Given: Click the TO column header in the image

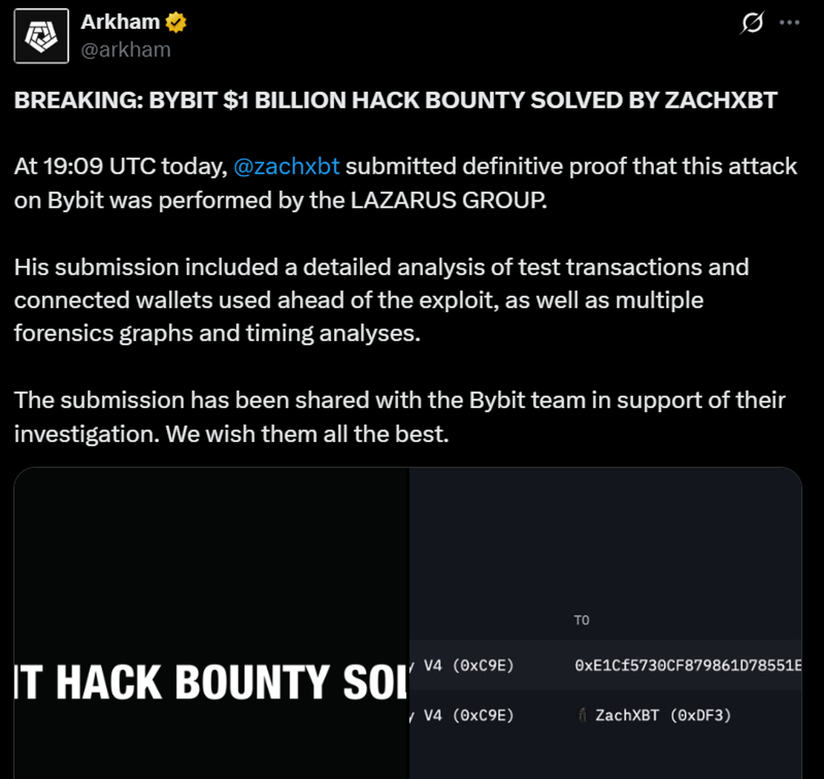Looking at the screenshot, I should tap(583, 620).
